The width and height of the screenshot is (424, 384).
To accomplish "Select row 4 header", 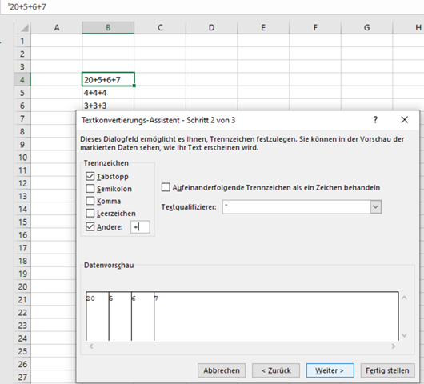I will [x=22, y=80].
